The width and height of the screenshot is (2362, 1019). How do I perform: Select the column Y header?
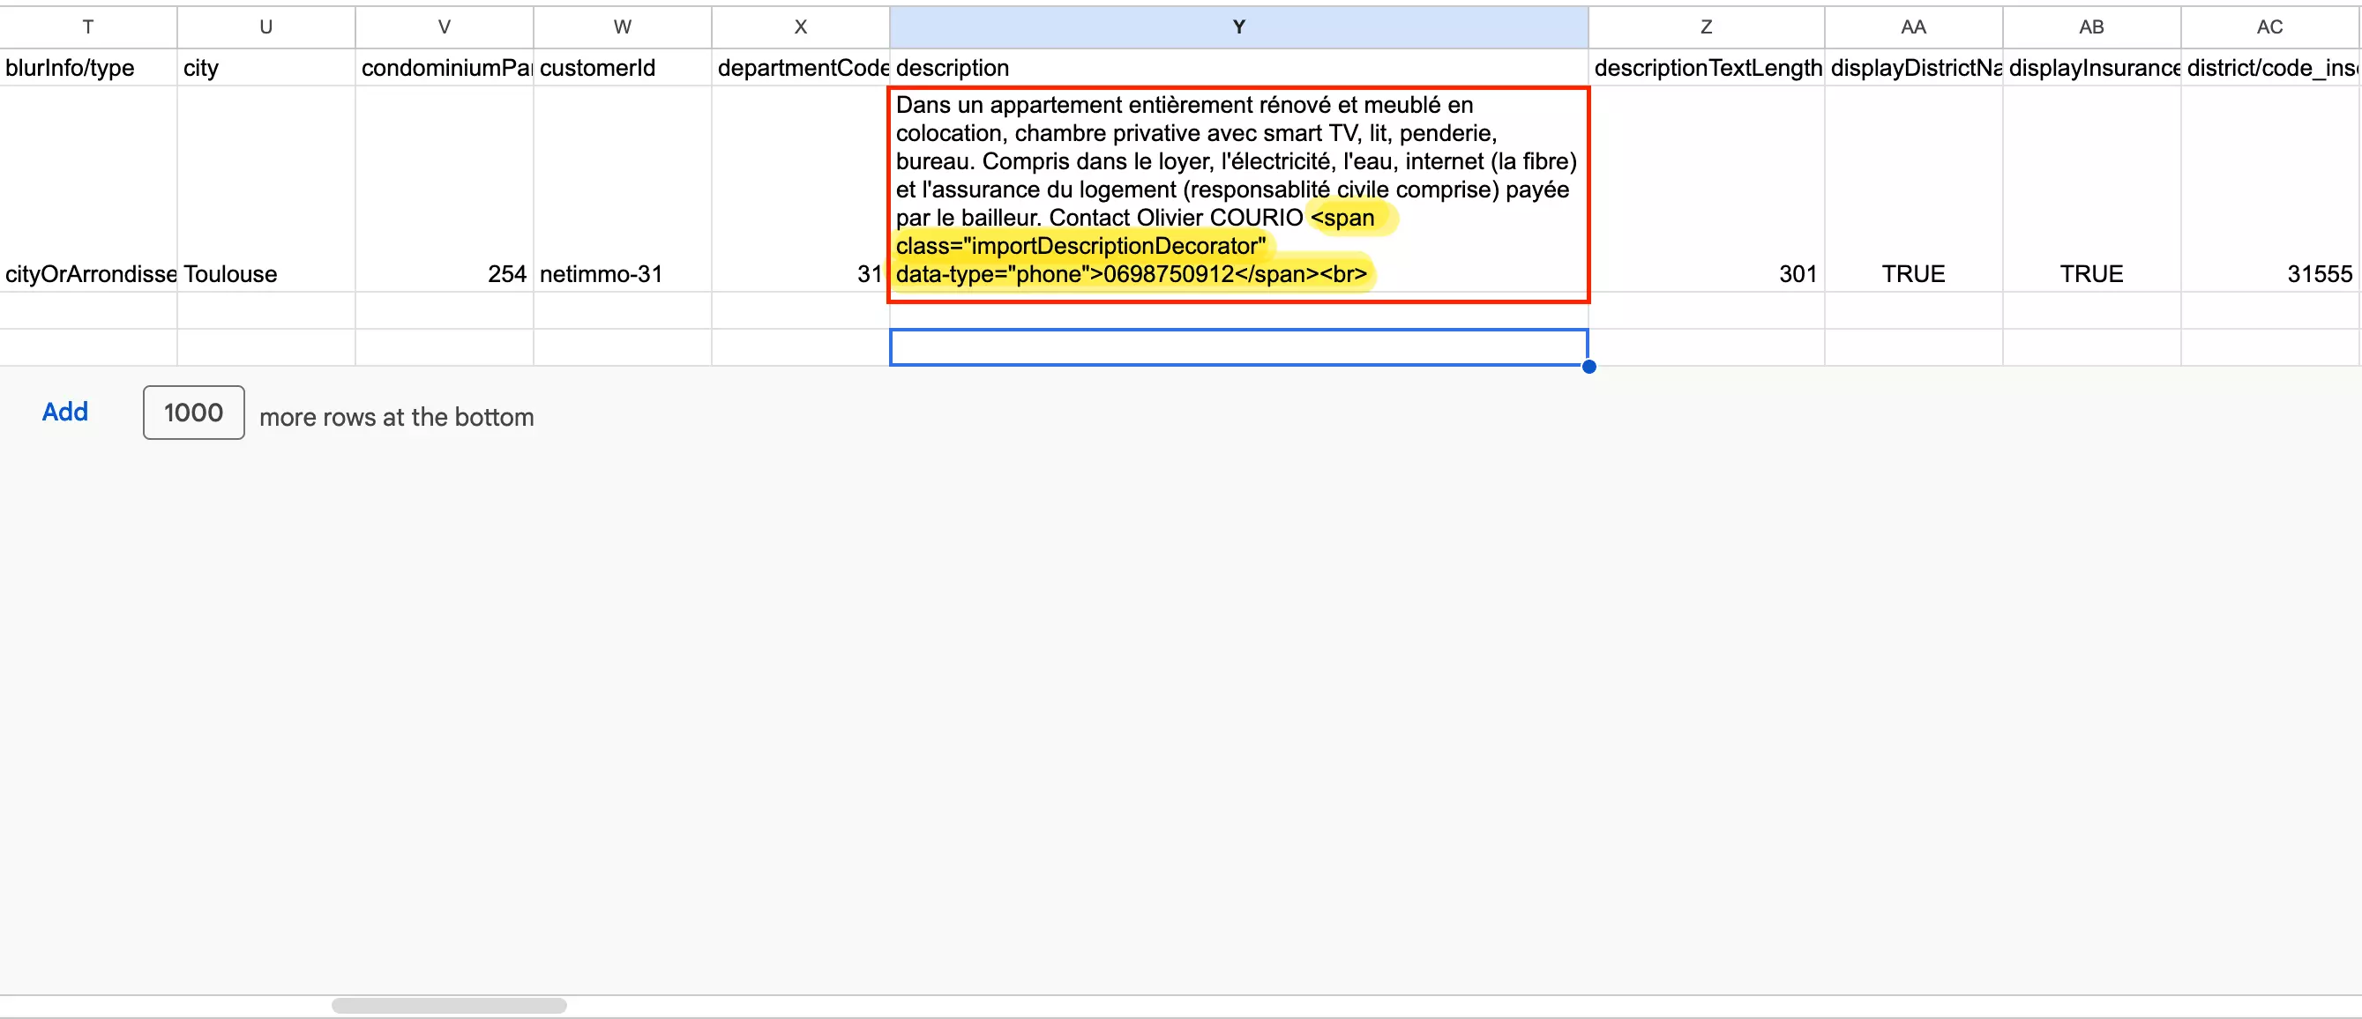coord(1237,26)
